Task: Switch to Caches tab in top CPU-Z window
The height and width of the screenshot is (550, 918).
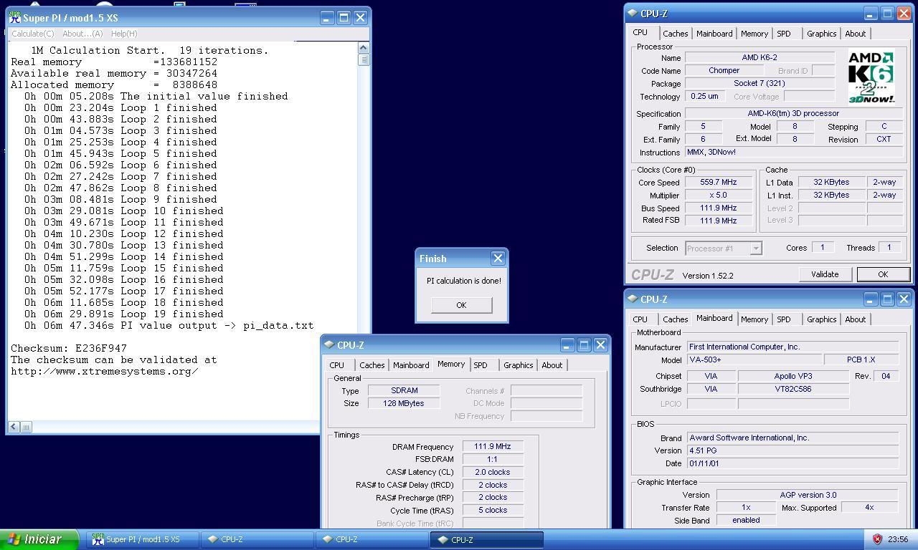Action: point(675,34)
